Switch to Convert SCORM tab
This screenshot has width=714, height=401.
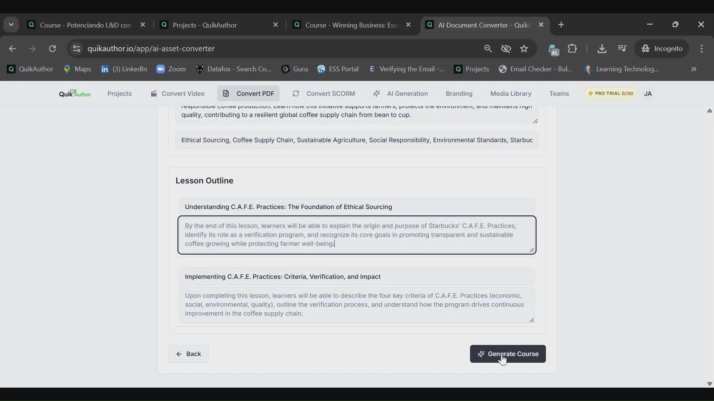pyautogui.click(x=324, y=94)
